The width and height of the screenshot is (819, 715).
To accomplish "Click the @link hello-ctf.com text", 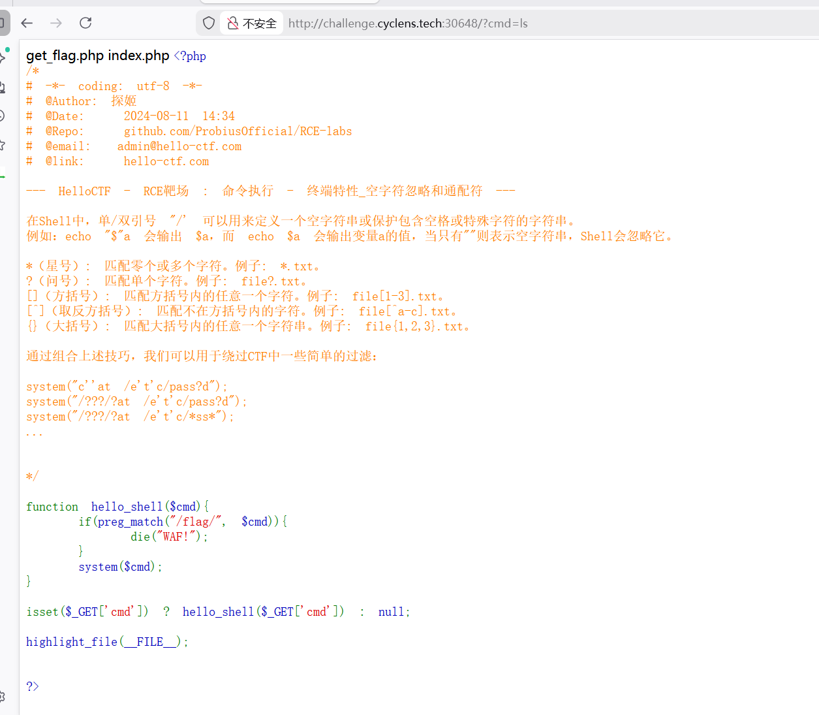I will click(x=117, y=161).
